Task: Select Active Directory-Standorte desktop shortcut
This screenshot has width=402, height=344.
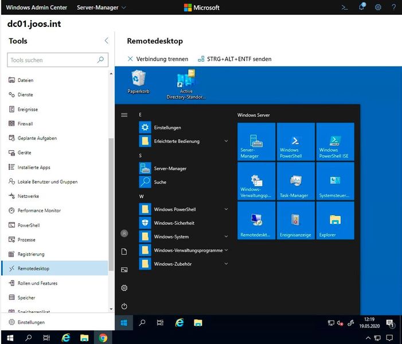Action: pyautogui.click(x=186, y=85)
